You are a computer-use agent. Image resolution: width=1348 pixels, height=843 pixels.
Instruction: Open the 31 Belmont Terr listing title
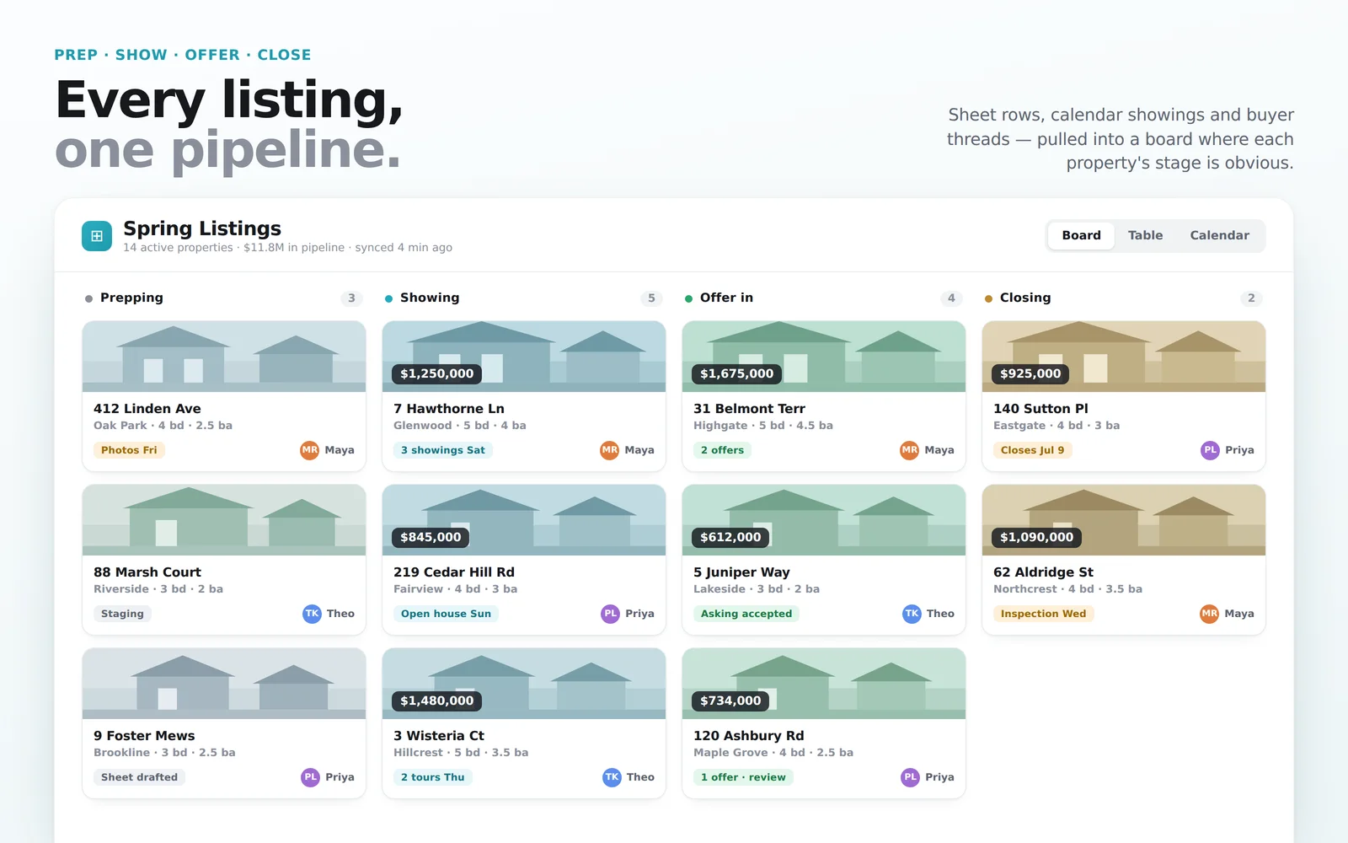(x=749, y=409)
